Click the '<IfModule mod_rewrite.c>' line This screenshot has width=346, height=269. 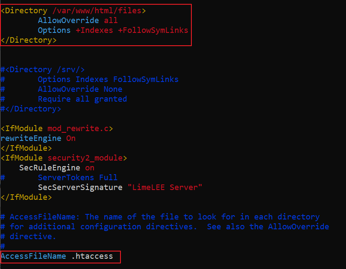(57, 129)
